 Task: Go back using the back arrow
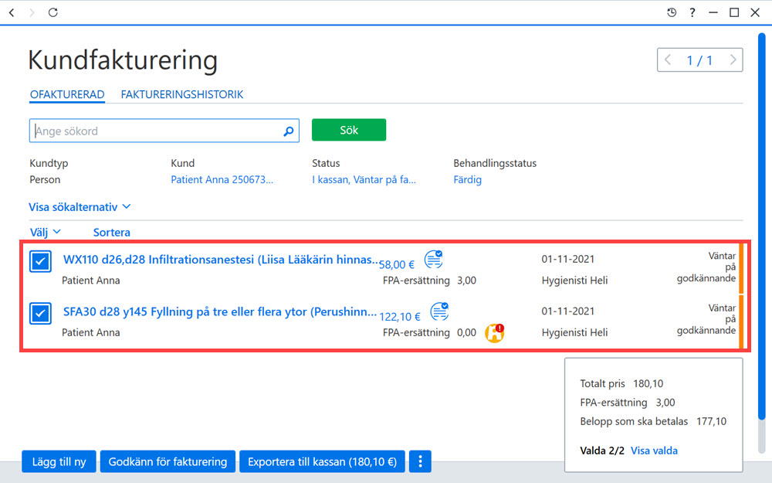point(12,12)
